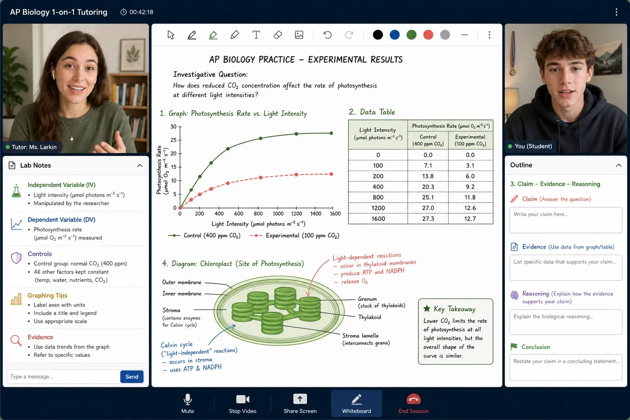Image resolution: width=630 pixels, height=420 pixels.
Task: Click the Evidence data text box
Action: point(566,268)
